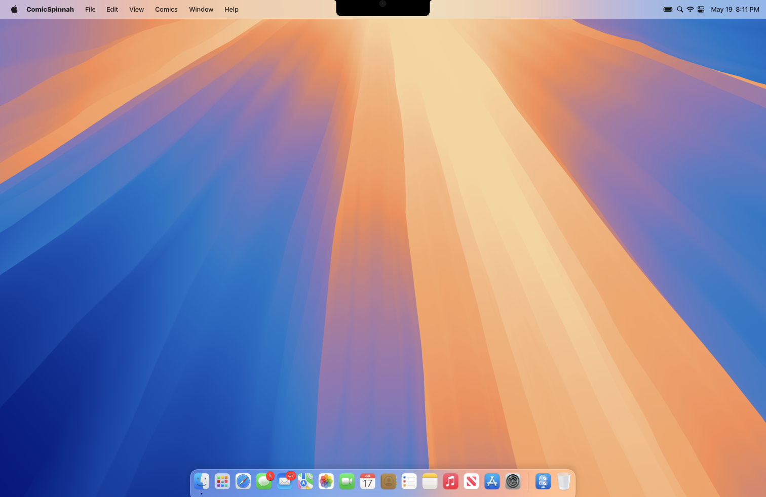
Task: Launch Music from the Dock
Action: point(450,481)
